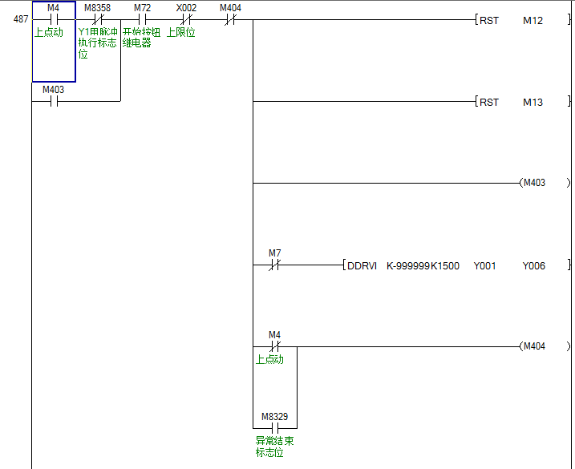Image resolution: width=575 pixels, height=469 pixels.
Task: Select the normally-closed M4 contact before M404 coil
Action: tap(274, 347)
